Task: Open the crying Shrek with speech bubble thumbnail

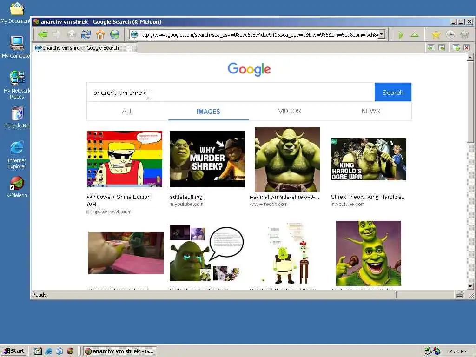Action: pos(207,253)
